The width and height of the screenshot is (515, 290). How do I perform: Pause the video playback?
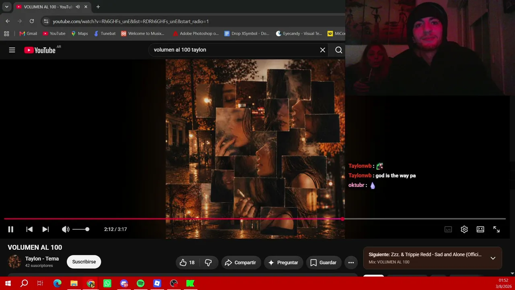tap(11, 229)
